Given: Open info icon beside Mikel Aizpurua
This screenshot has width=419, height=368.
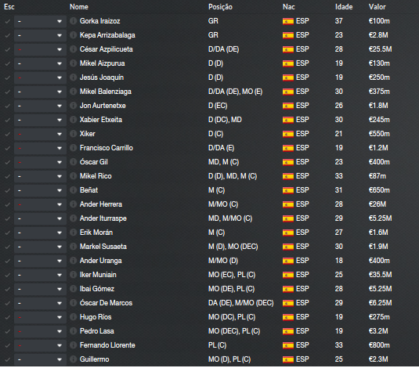Looking at the screenshot, I should tap(73, 63).
